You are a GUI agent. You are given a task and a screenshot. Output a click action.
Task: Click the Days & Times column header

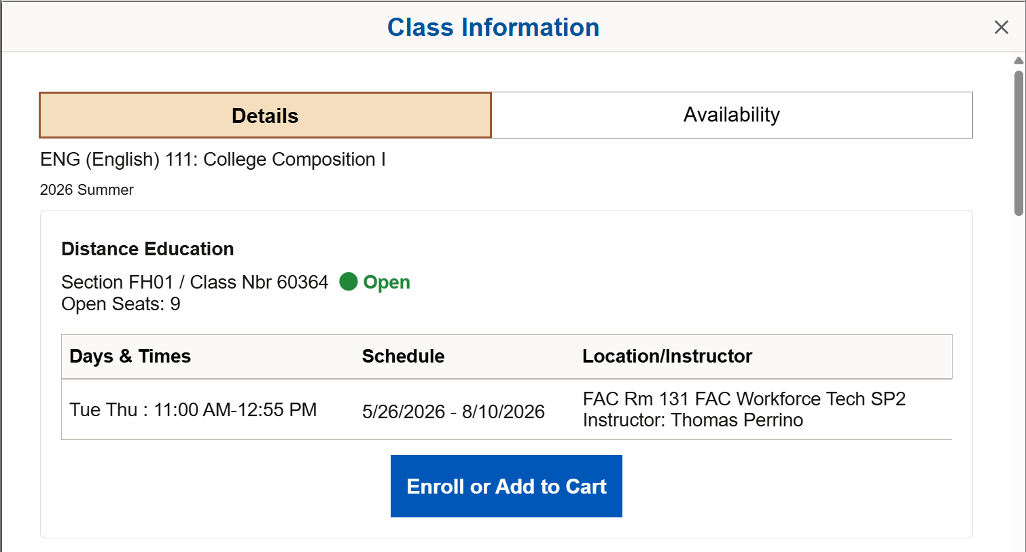pos(130,356)
